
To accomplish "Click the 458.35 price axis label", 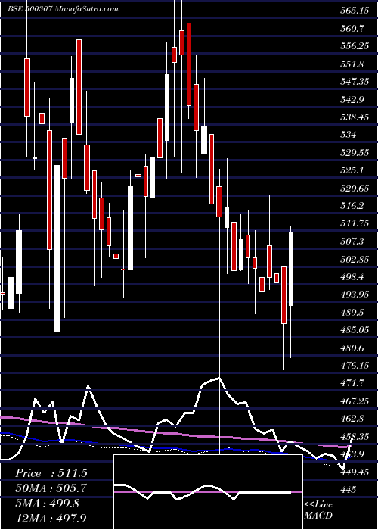I will coord(355,436).
